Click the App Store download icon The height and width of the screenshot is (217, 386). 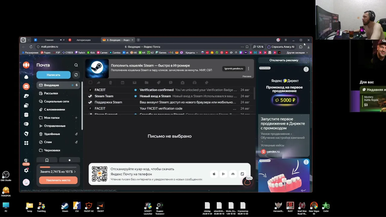click(214, 174)
